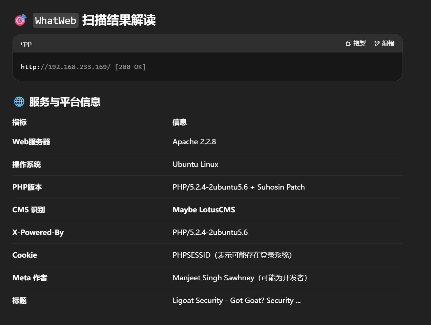Click the X-Powered-By value 'PHP/5.2.4-2ubuntu5.6'
The height and width of the screenshot is (325, 431).
tap(210, 232)
